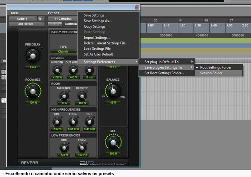Open the 11 Cathedral preset dropdown

(63, 19)
